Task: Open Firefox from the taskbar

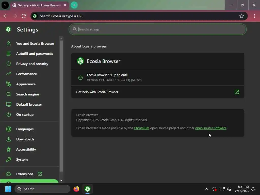Action: pos(76,189)
